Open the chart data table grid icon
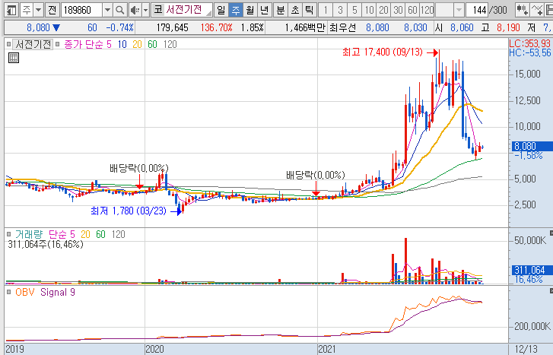The width and height of the screenshot is (553, 355). click(x=14, y=58)
